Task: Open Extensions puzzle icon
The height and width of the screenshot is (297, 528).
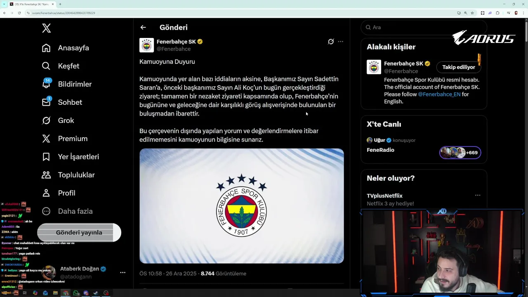Action: [497, 13]
